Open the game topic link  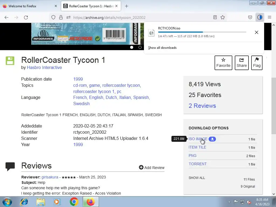click(x=94, y=85)
